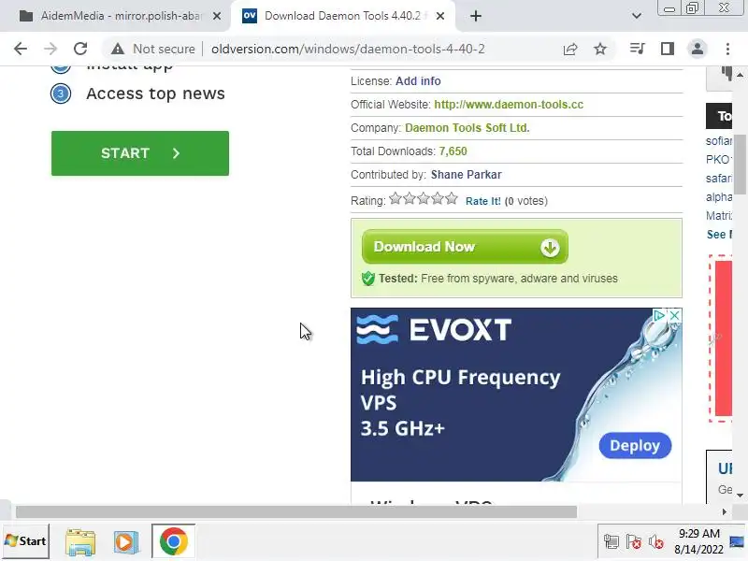Open contributor Shane Parkar's profile
The height and width of the screenshot is (561, 748).
click(x=466, y=175)
